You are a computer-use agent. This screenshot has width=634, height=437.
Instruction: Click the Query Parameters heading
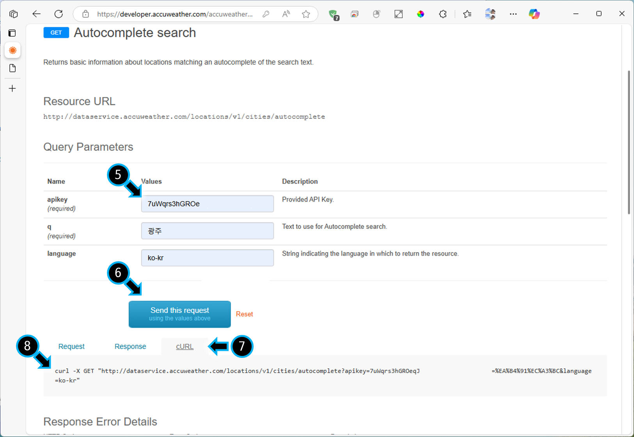pyautogui.click(x=88, y=147)
